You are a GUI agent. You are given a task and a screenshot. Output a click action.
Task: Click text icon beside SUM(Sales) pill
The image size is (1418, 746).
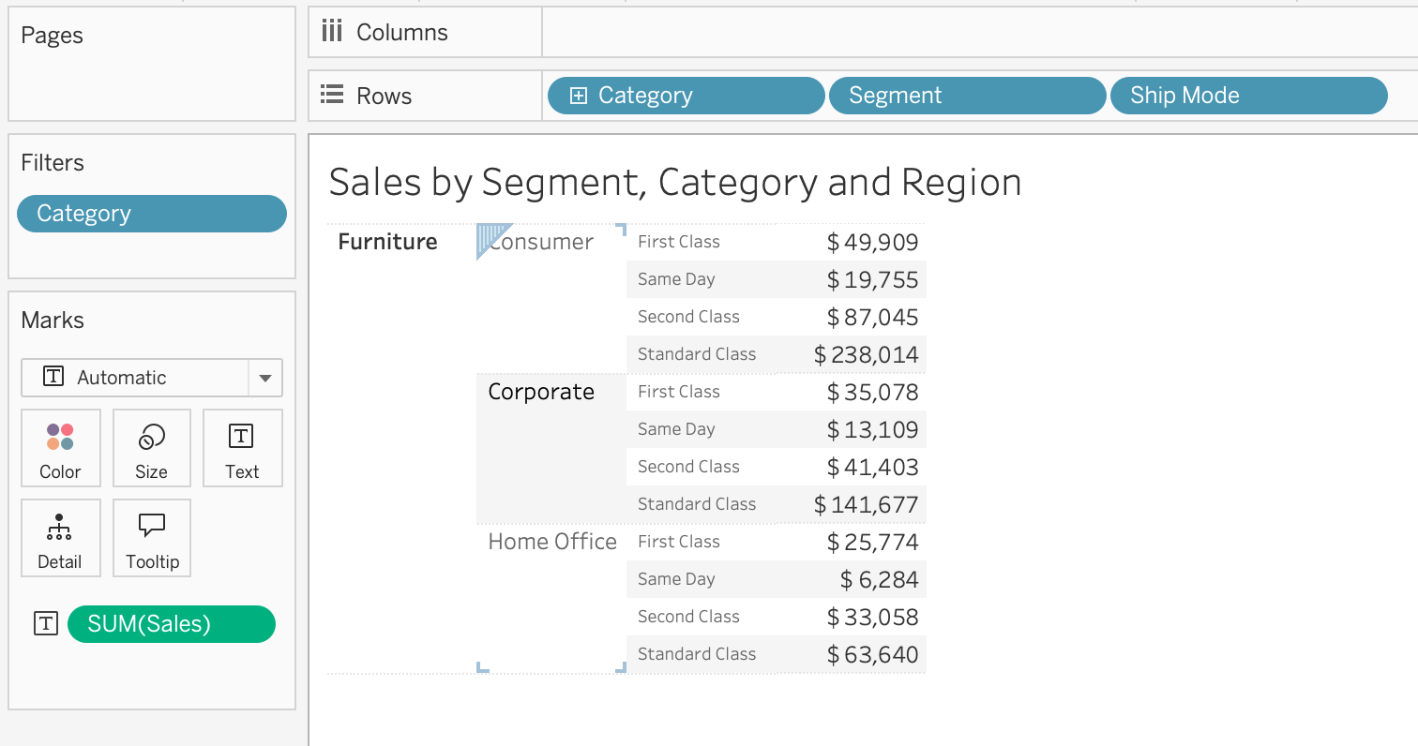click(45, 624)
